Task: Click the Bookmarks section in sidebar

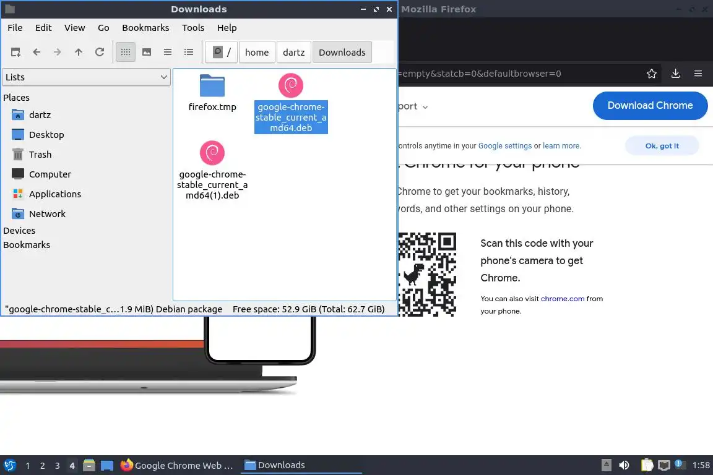Action: point(27,245)
